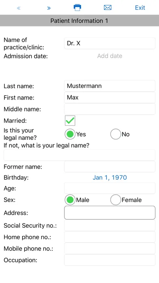Email the form using envelope icon

click(107, 8)
